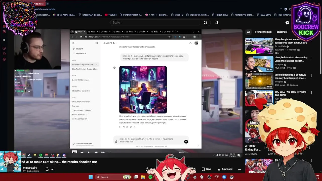Open menu for gold trade up video
This screenshot has height=181, width=322.
tap(311, 75)
